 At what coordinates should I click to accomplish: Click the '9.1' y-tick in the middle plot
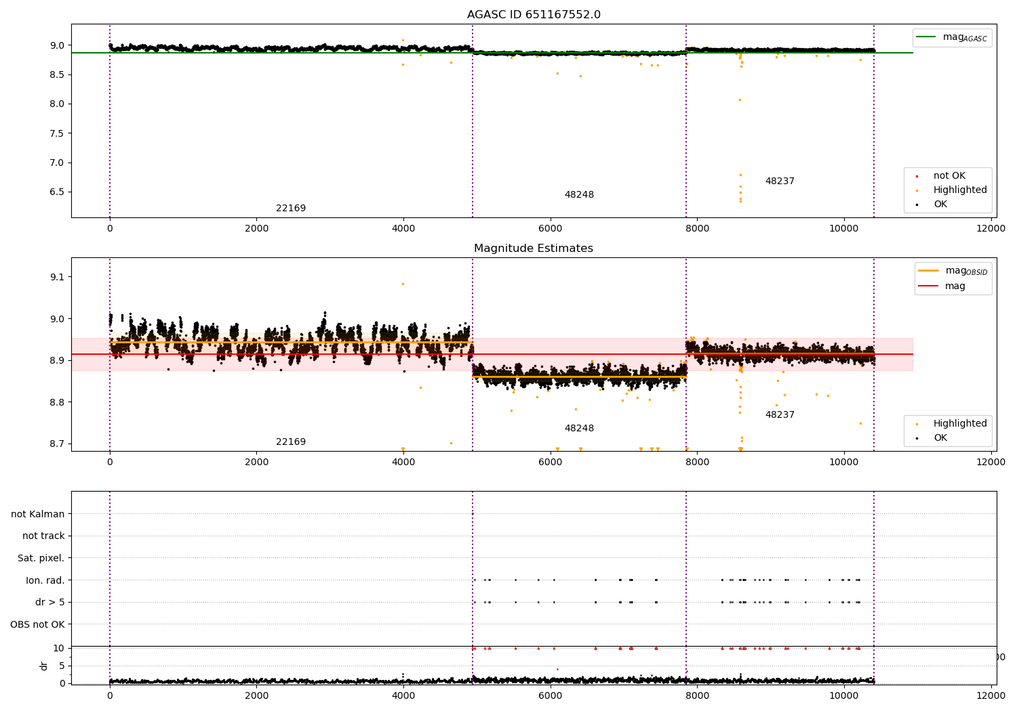click(x=58, y=277)
